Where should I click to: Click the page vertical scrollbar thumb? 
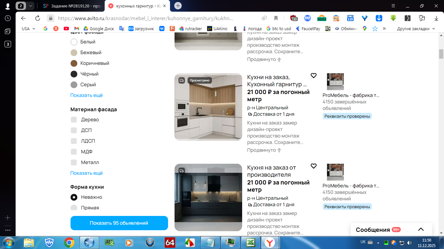click(x=441, y=54)
